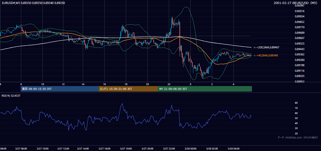Click hour marker 16 under the price chart
The image size is (321, 151).
tap(104, 84)
